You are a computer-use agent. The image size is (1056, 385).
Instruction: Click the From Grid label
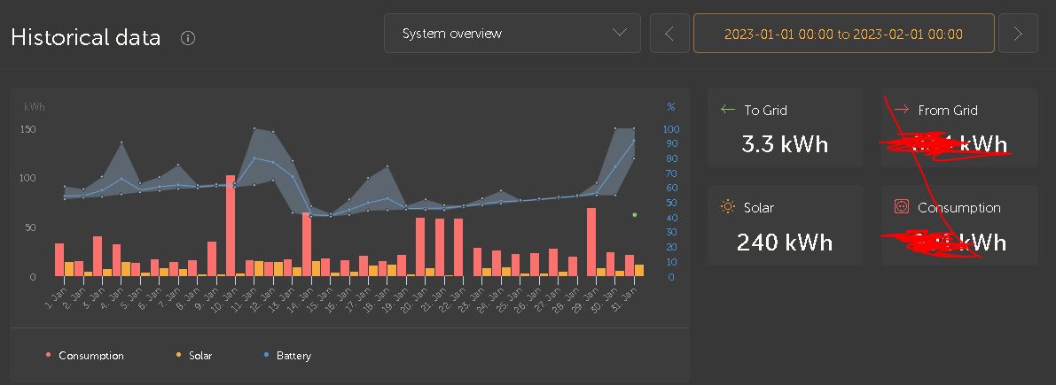tap(948, 111)
